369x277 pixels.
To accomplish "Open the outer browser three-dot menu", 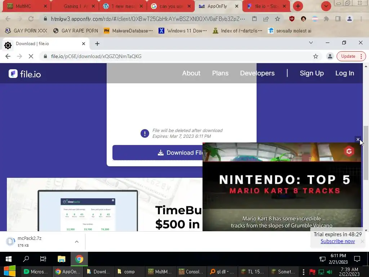I will pos(361,19).
